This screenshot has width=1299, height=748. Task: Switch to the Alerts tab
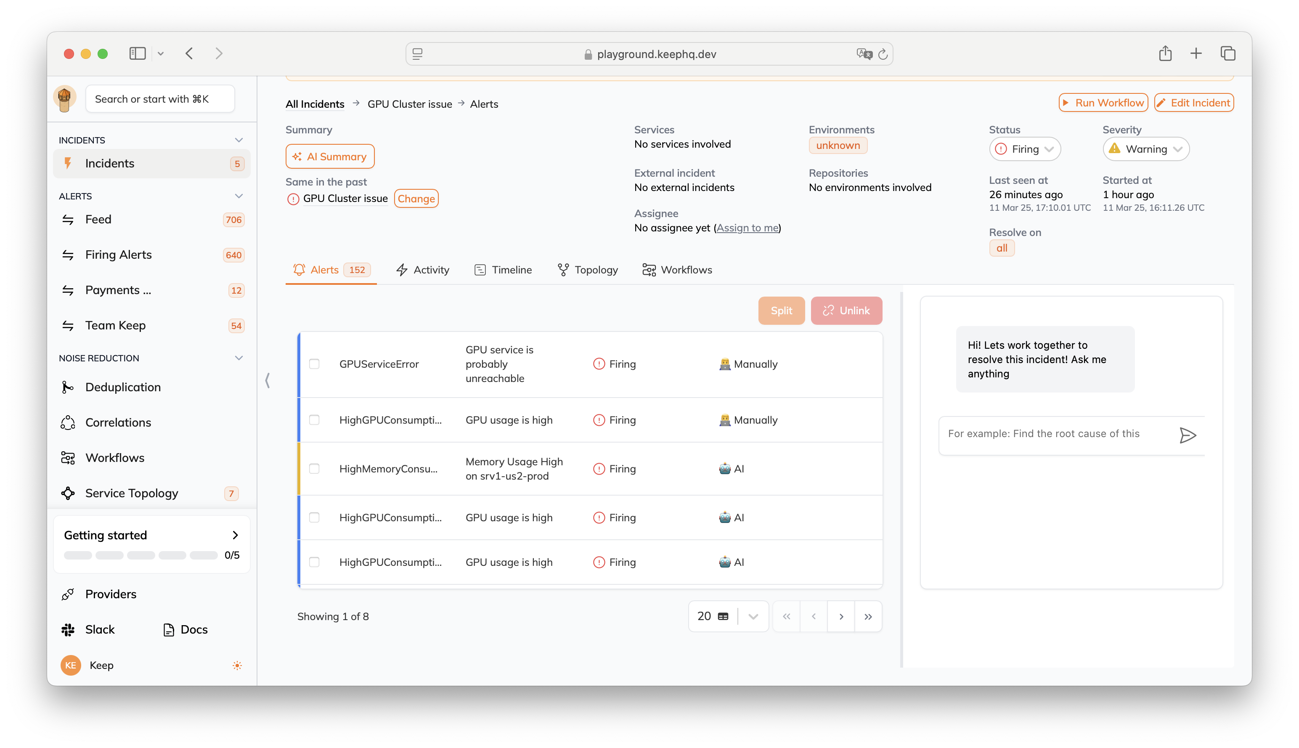331,270
